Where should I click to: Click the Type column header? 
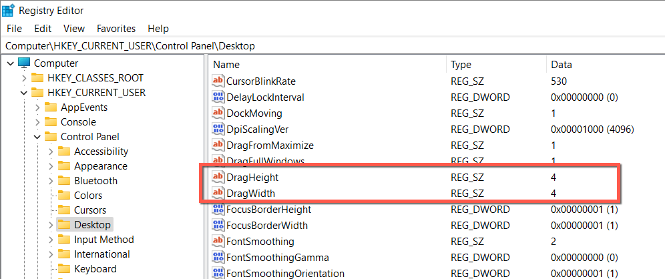pos(461,65)
